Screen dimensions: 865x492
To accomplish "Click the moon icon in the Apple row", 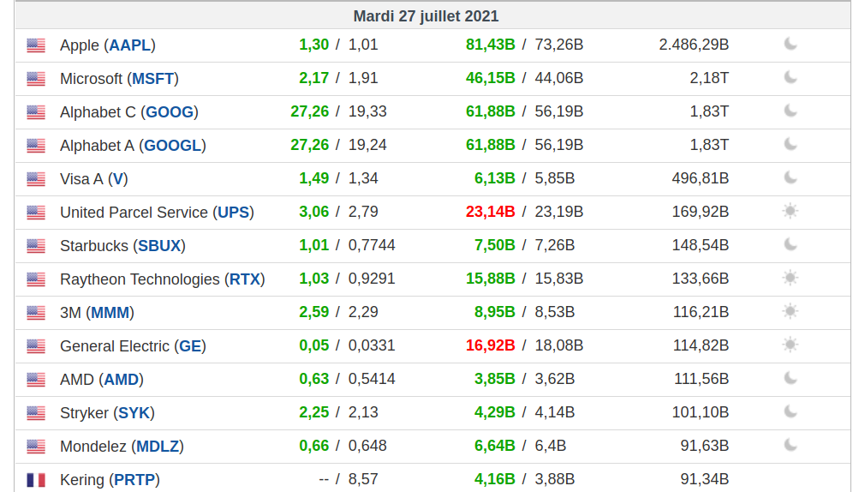I will [790, 44].
